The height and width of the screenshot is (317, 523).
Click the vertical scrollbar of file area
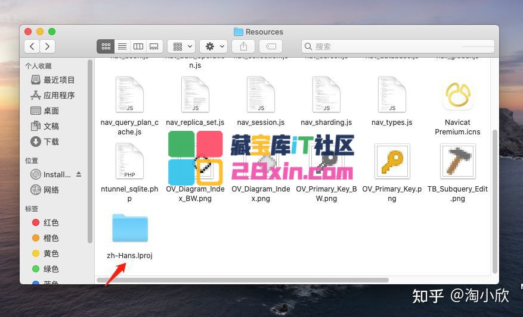pos(495,201)
